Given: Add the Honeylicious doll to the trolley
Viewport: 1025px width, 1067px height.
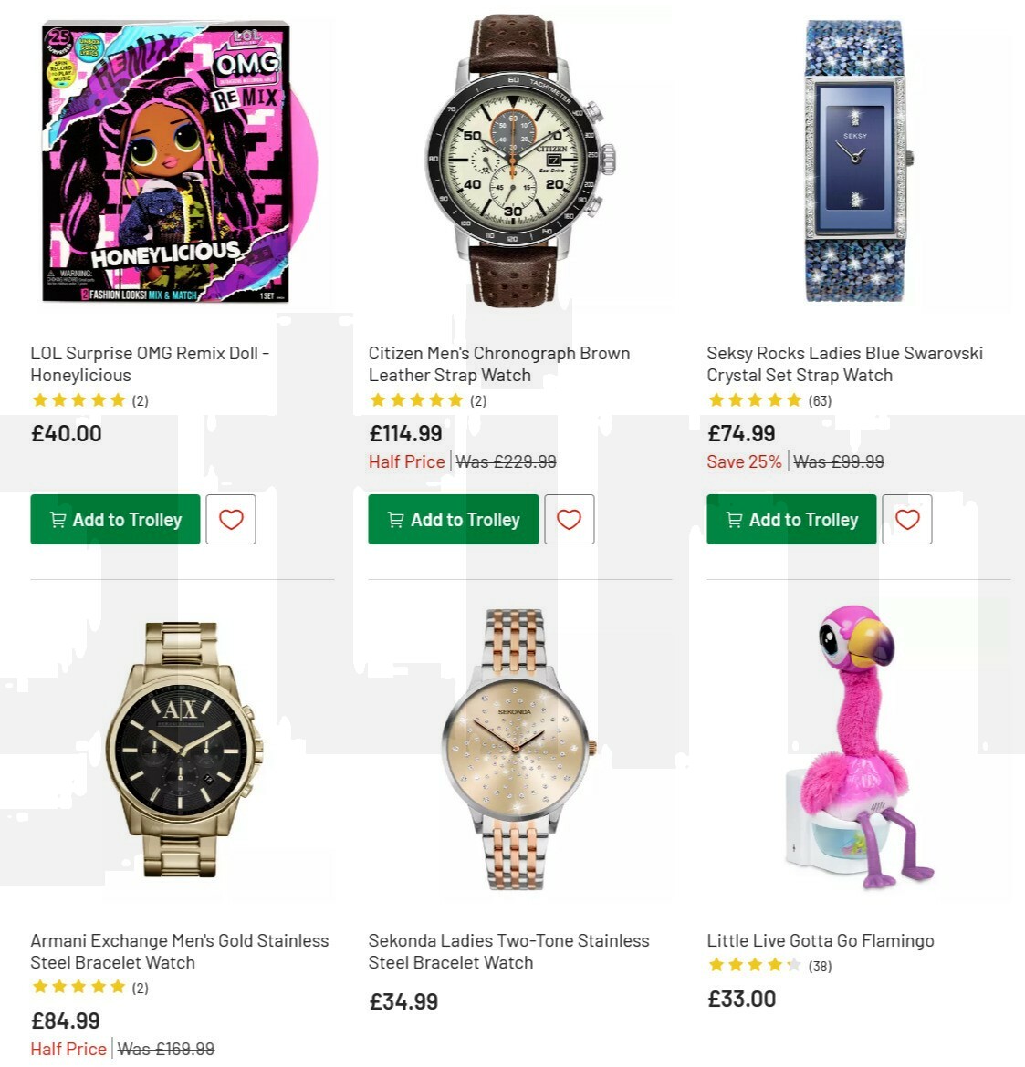Looking at the screenshot, I should (115, 519).
